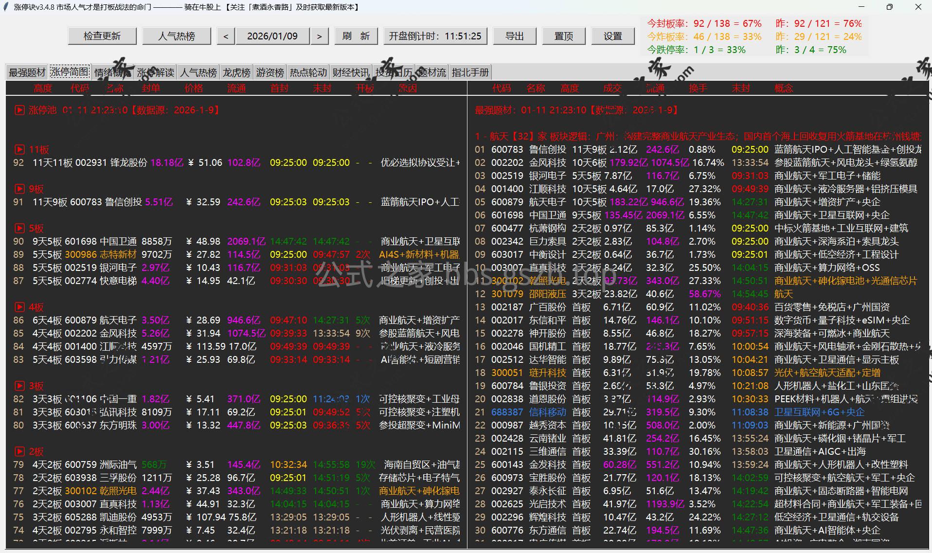Viewport: 932px width, 553px height.
Task: Click the 光启技术 row
Action: (x=698, y=504)
